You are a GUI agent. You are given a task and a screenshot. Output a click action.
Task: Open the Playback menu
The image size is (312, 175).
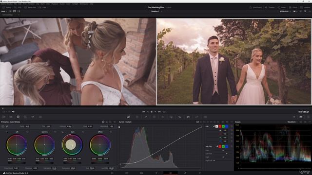[55, 4]
